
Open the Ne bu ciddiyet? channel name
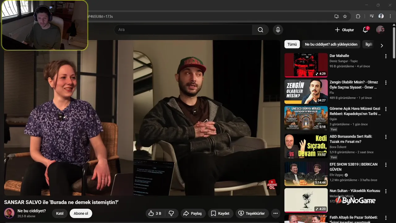click(32, 211)
